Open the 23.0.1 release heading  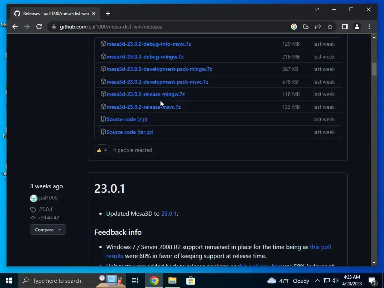point(109,189)
